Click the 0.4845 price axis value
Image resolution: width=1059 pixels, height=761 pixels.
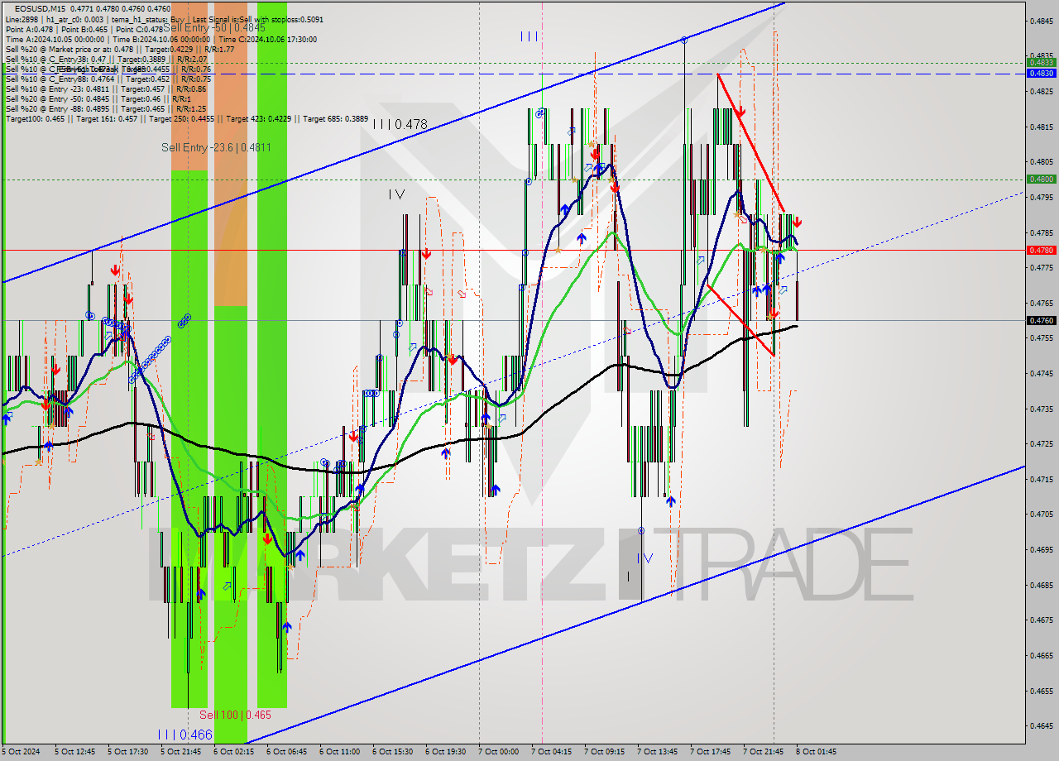(1041, 21)
